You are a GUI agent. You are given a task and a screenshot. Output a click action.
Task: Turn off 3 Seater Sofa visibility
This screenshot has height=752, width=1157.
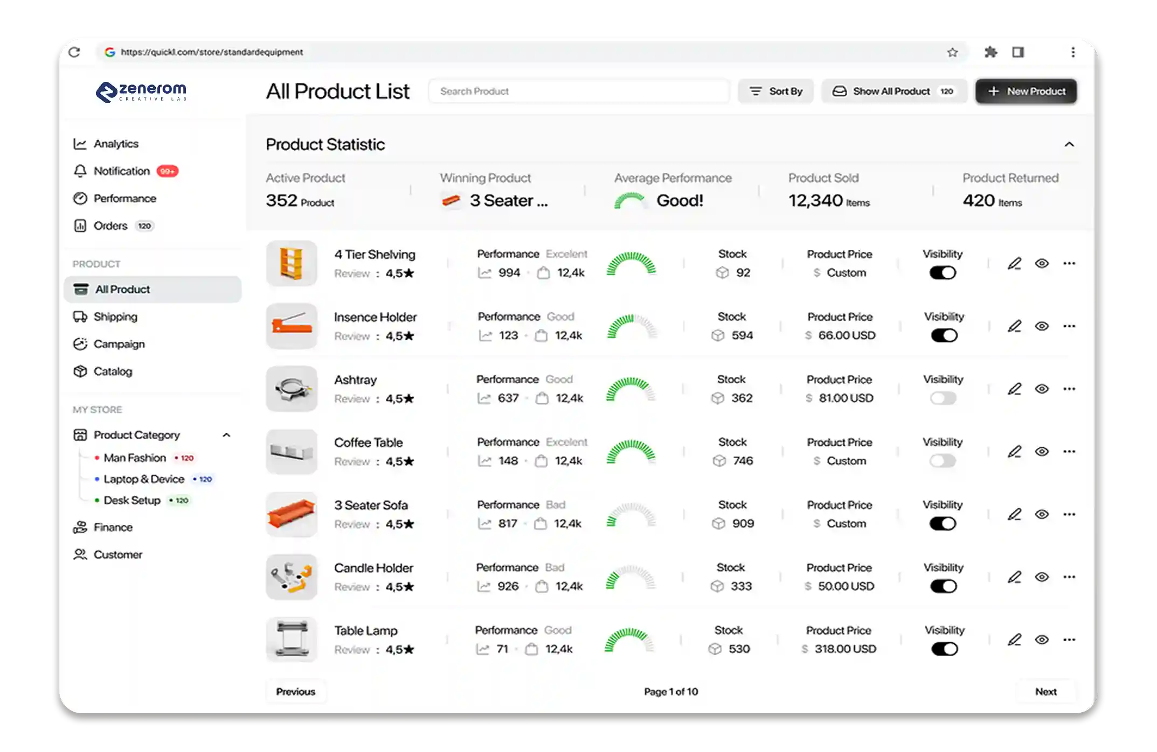pyautogui.click(x=943, y=523)
